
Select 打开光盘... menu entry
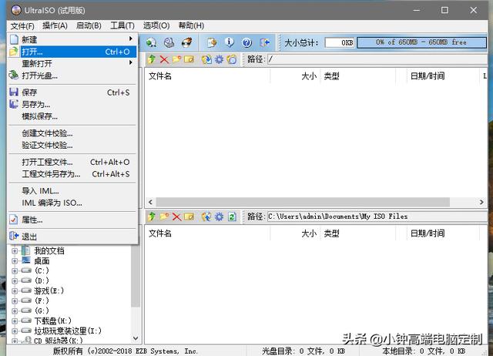point(72,76)
